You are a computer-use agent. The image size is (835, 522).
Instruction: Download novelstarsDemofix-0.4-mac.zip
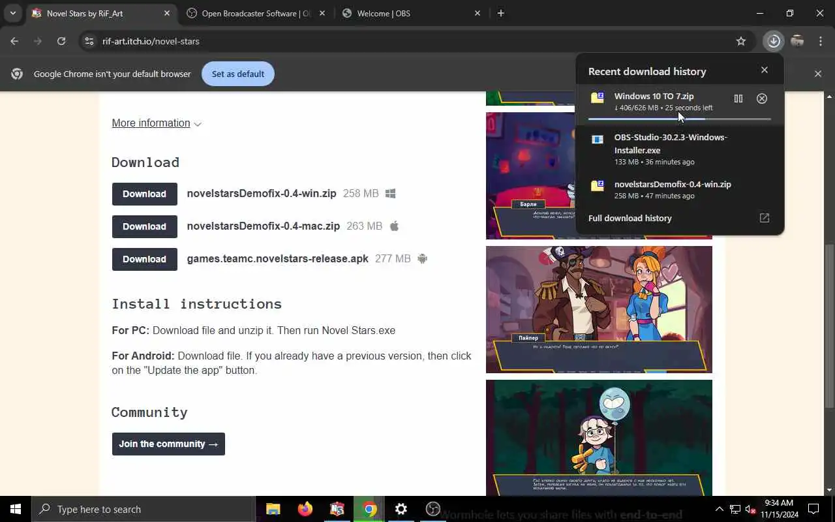144,226
